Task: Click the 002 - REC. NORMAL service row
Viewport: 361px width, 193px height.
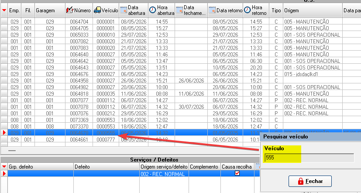Action: click(131, 173)
